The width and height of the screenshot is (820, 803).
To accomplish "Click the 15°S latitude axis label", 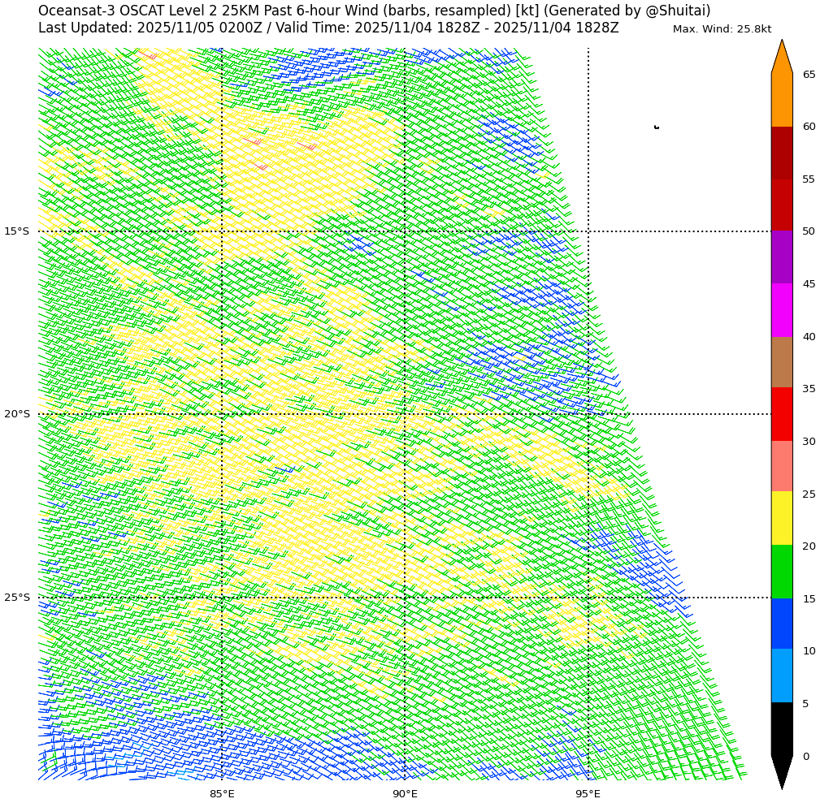I will point(16,231).
